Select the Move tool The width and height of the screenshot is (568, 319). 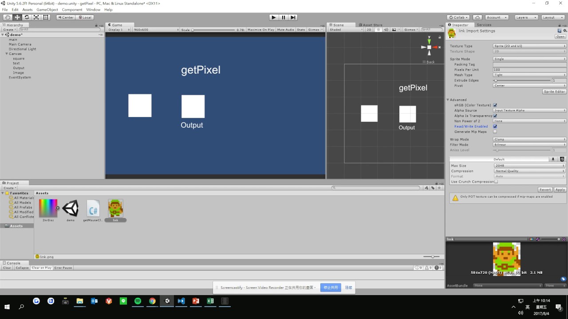pyautogui.click(x=17, y=17)
